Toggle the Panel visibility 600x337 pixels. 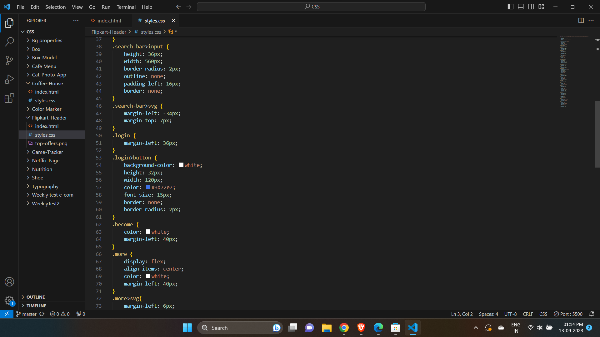click(x=521, y=6)
